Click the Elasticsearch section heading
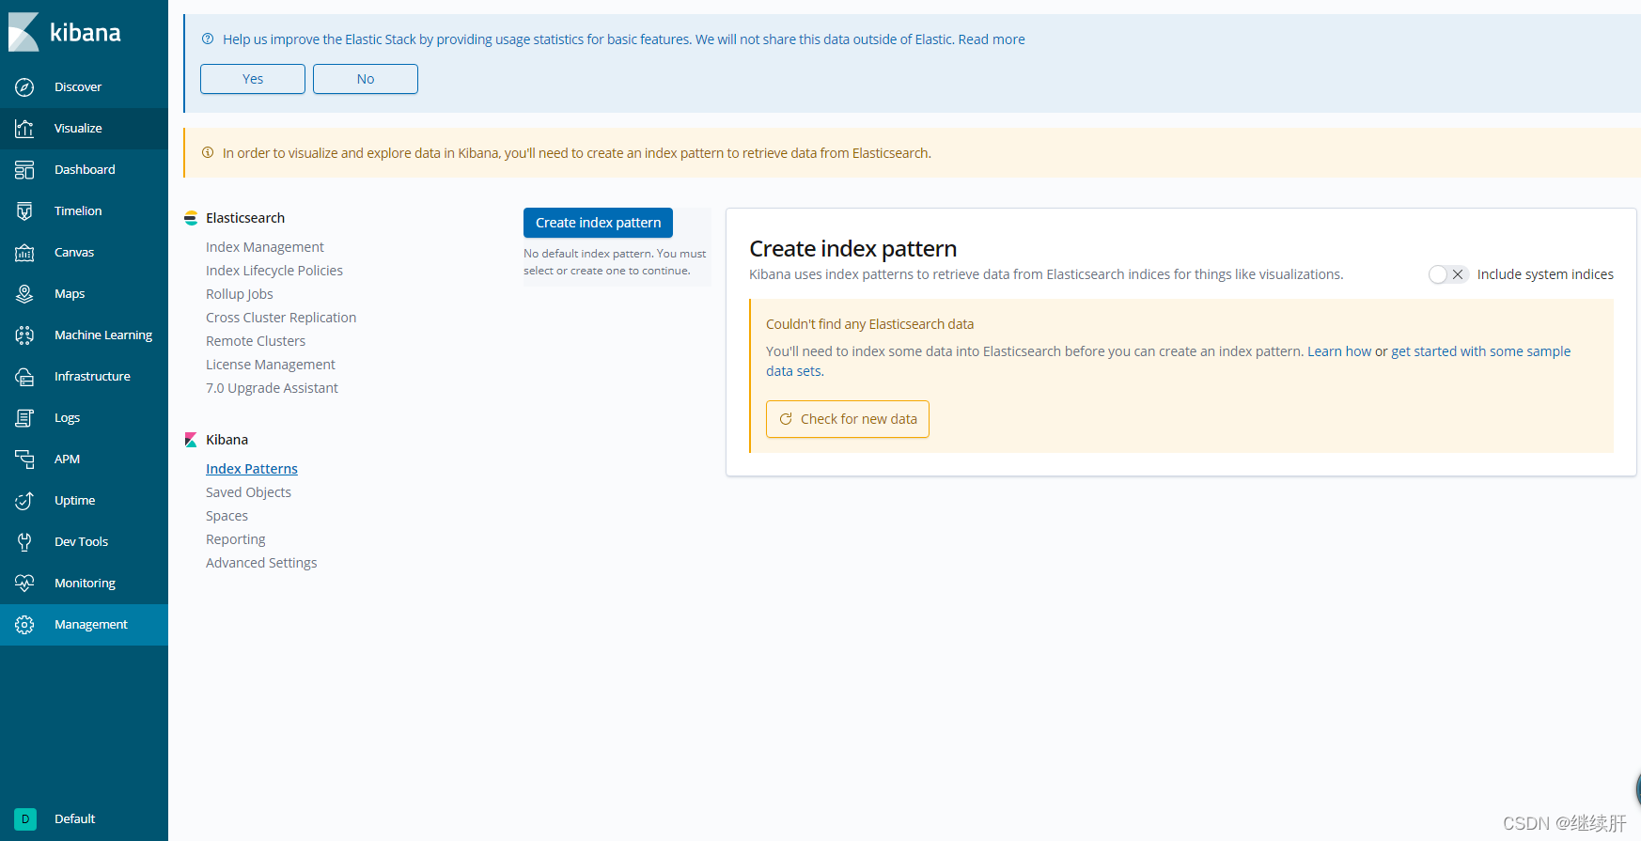This screenshot has height=841, width=1641. click(x=245, y=218)
